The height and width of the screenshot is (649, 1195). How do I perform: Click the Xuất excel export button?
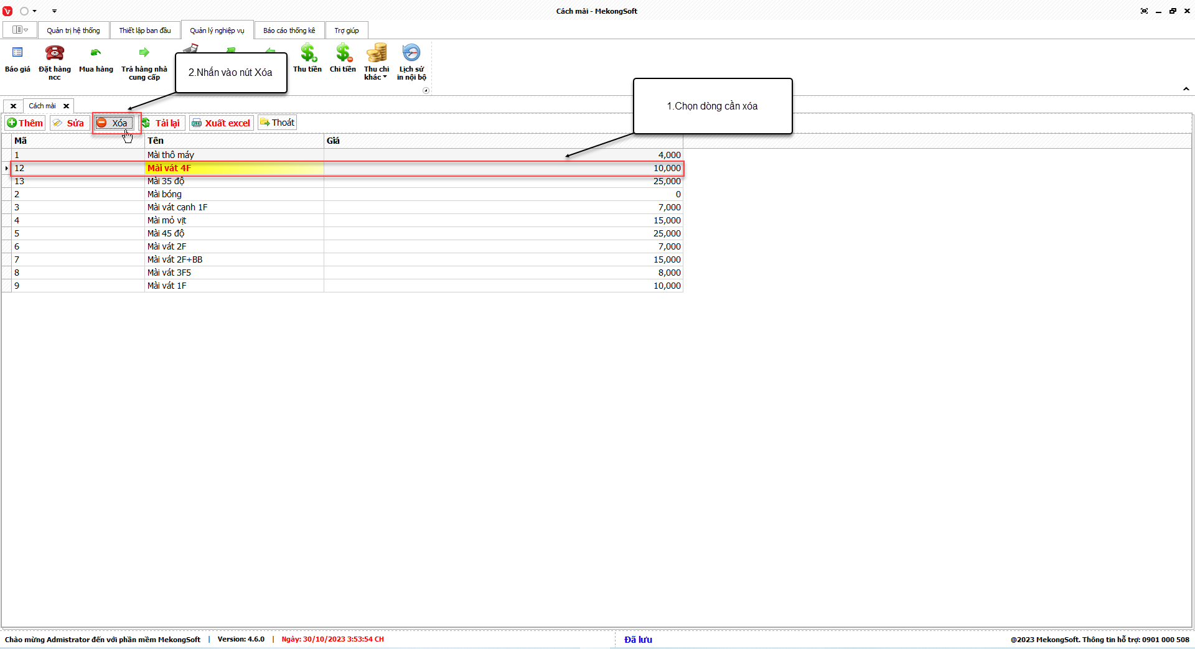point(221,123)
